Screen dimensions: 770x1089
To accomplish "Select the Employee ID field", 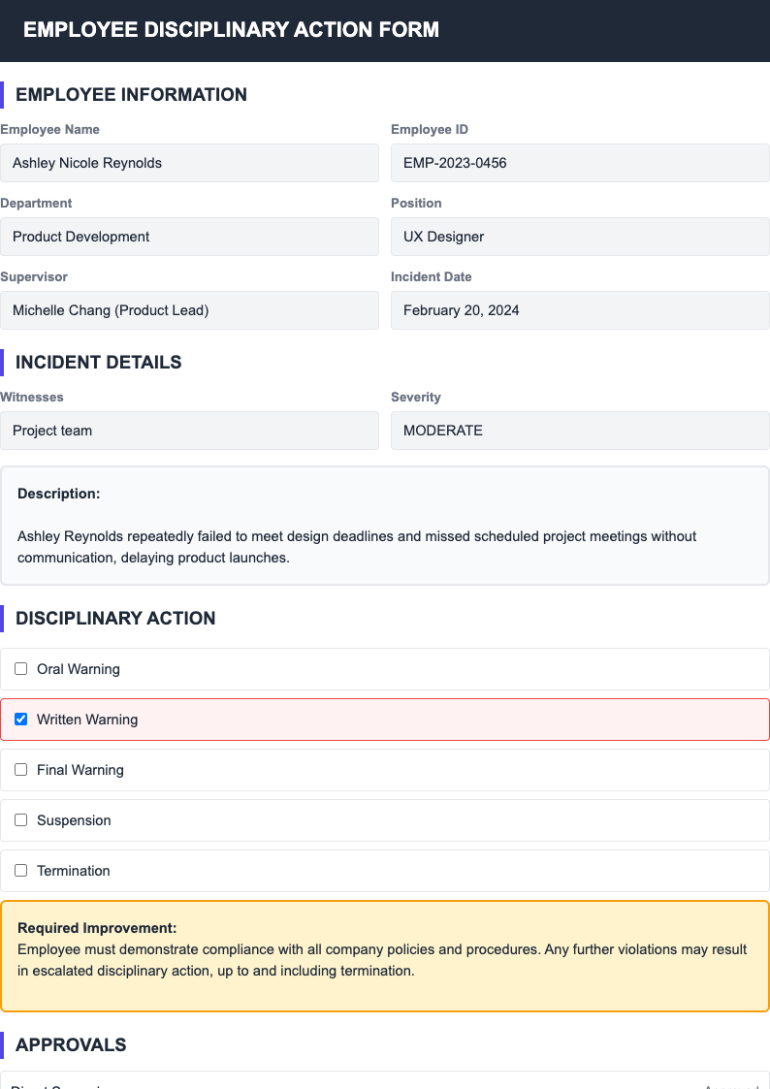I will (x=579, y=162).
